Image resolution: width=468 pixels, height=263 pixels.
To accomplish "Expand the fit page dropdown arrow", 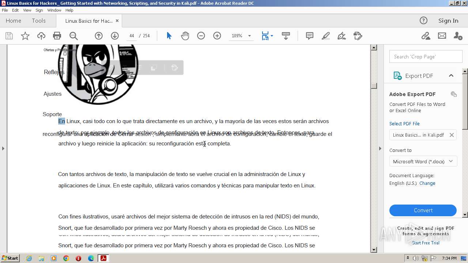I will pos(272,36).
